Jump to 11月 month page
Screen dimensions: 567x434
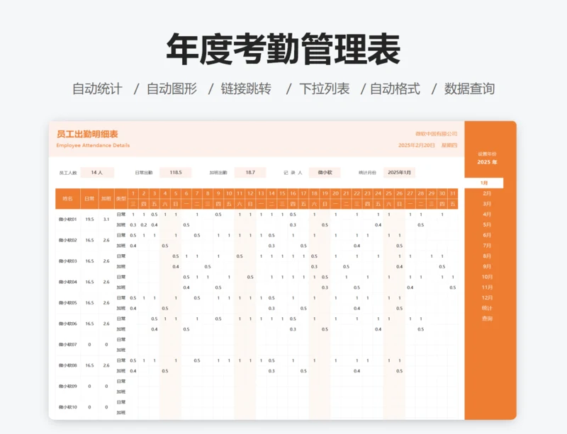pos(487,287)
